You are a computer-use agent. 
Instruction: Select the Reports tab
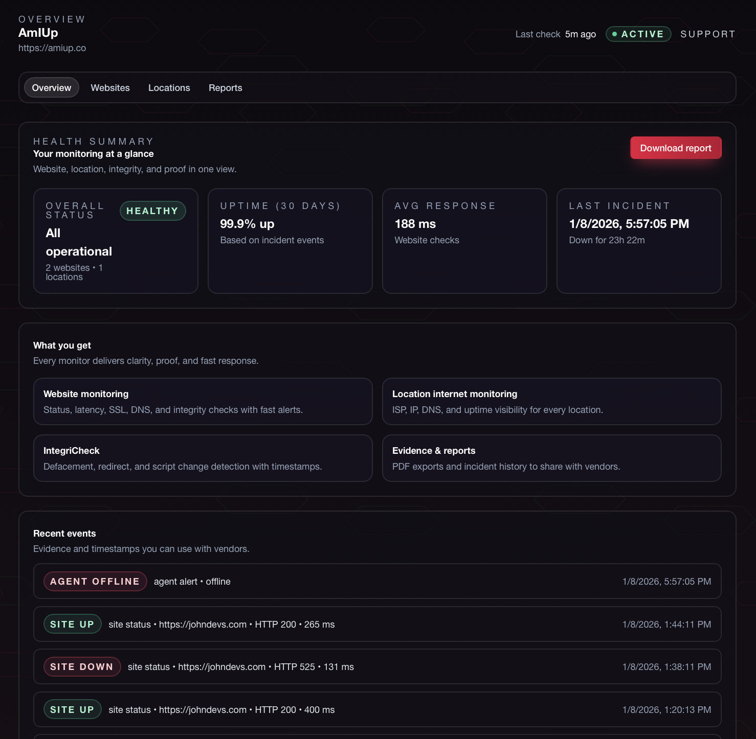pos(226,87)
